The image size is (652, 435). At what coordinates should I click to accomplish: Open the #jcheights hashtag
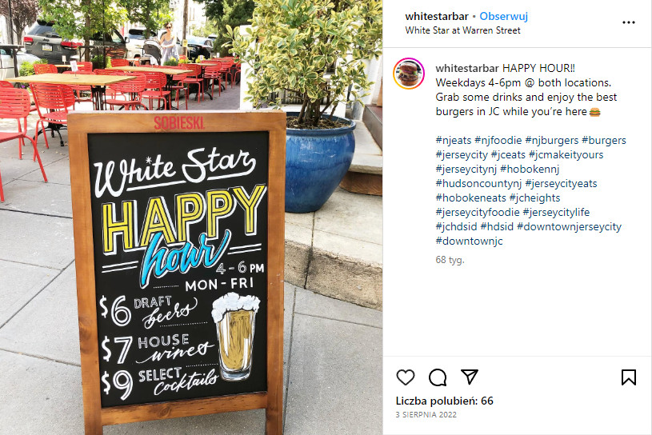(x=534, y=198)
